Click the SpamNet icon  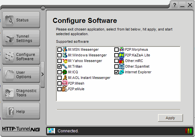[x=122, y=66]
